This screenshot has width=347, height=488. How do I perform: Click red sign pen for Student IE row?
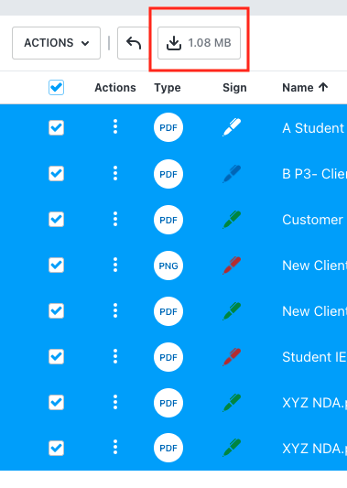point(232,357)
